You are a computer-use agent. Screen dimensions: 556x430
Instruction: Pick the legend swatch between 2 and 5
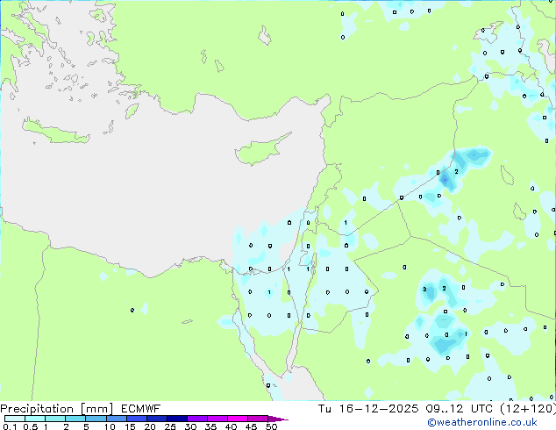(75, 419)
